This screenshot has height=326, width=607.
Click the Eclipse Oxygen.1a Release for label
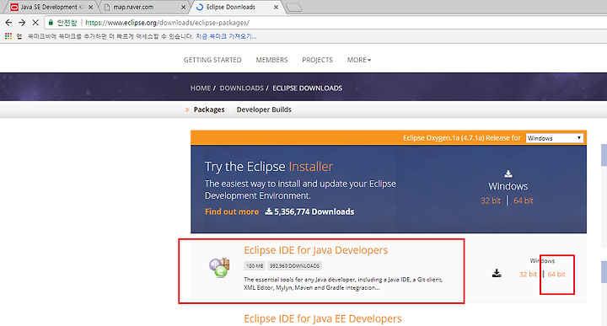(461, 138)
